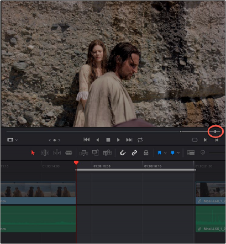226x244 pixels.
Task: Click the Match Frame icon
Action: (x=195, y=140)
